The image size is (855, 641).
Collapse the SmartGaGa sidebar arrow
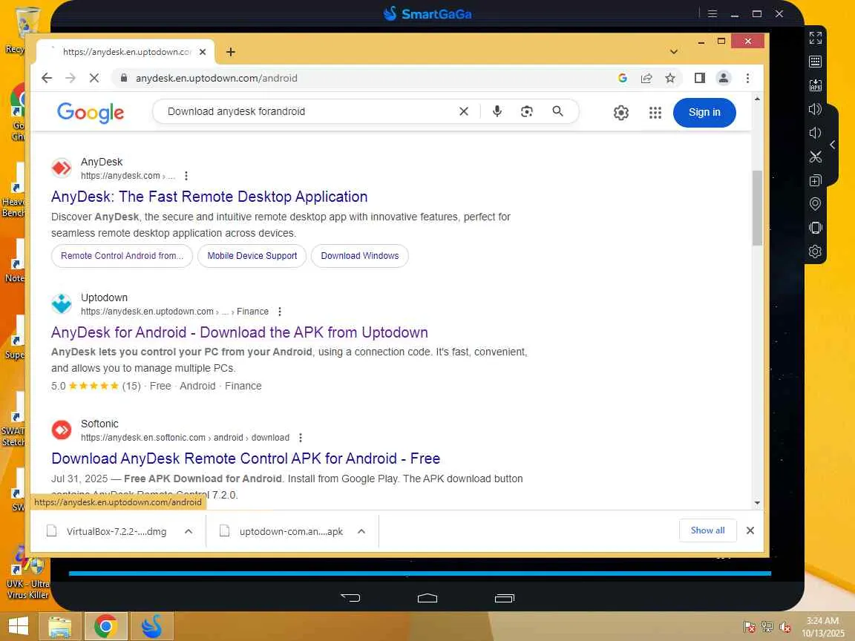click(x=833, y=145)
